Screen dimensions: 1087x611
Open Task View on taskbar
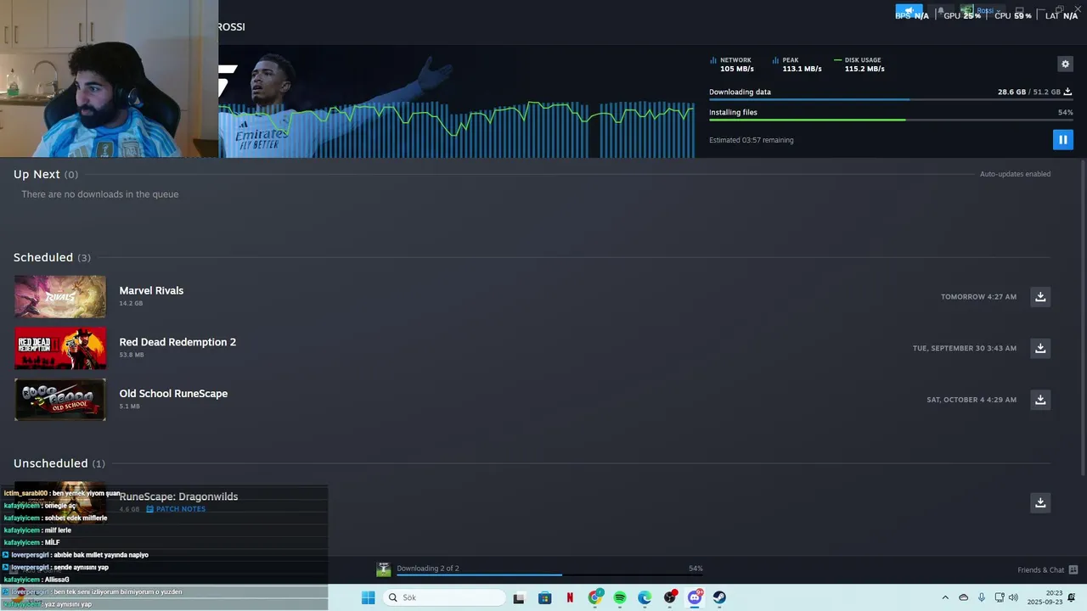(519, 597)
